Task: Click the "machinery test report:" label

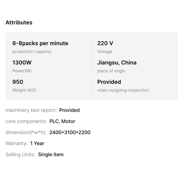Action: click(31, 110)
